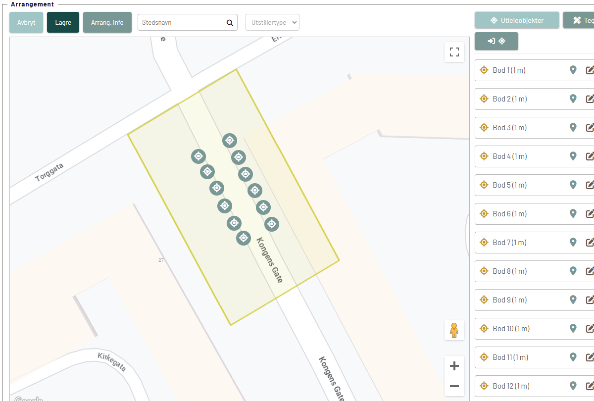
Task: Zoom out with the map minus button
Action: click(454, 386)
